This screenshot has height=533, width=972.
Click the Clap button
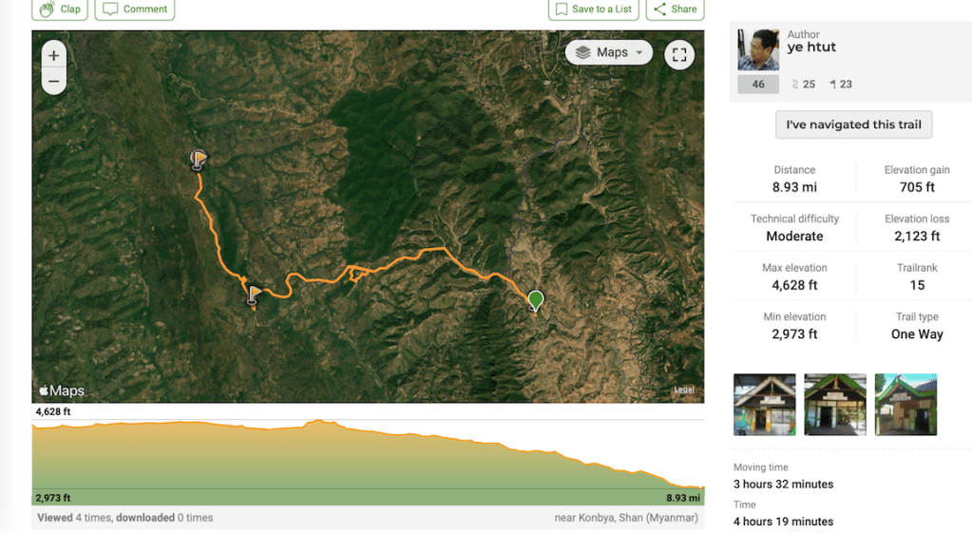click(62, 10)
